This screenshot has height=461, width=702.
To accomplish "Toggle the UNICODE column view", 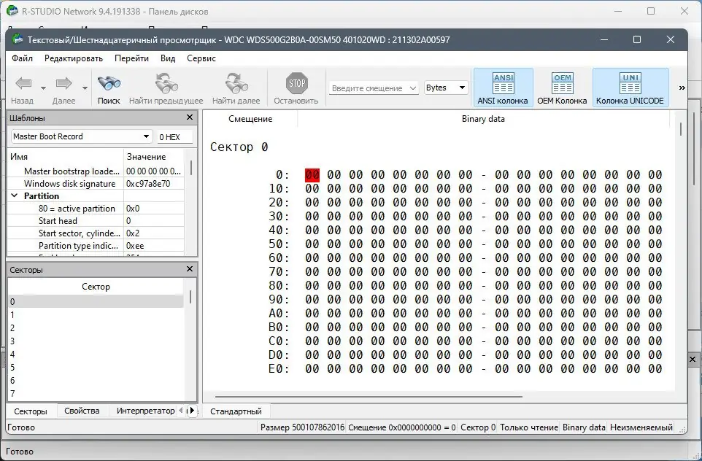I will 630,88.
